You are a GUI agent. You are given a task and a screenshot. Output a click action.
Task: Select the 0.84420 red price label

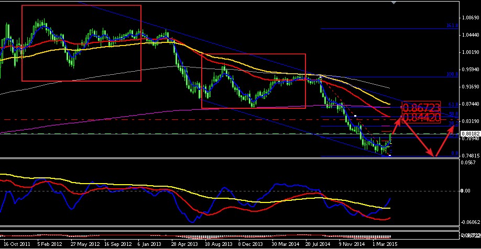pyautogui.click(x=421, y=118)
